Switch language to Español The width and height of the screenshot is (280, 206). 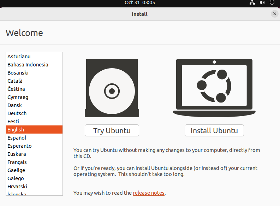click(x=34, y=138)
